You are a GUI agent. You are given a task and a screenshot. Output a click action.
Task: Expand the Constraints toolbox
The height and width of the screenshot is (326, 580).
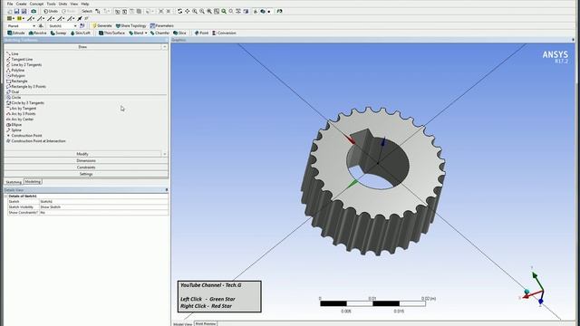86,167
